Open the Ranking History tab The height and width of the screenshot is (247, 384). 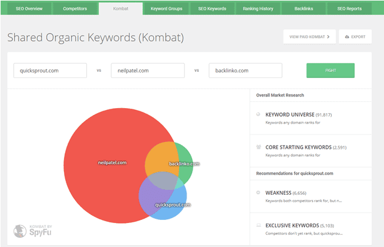point(258,9)
